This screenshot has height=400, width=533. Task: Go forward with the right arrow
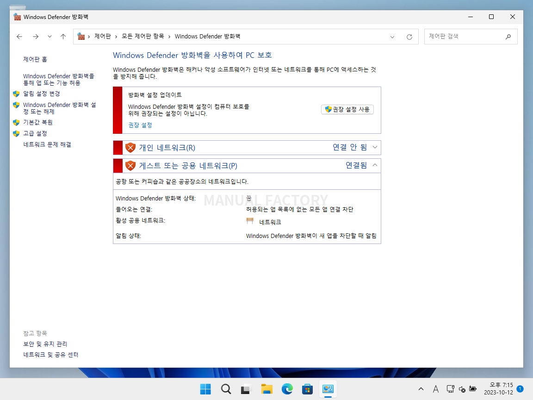tap(35, 37)
